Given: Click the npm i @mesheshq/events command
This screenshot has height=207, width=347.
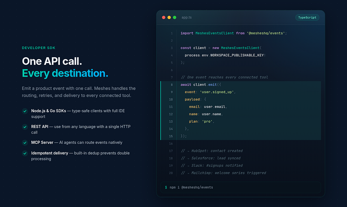Looking at the screenshot, I should [x=191, y=187].
